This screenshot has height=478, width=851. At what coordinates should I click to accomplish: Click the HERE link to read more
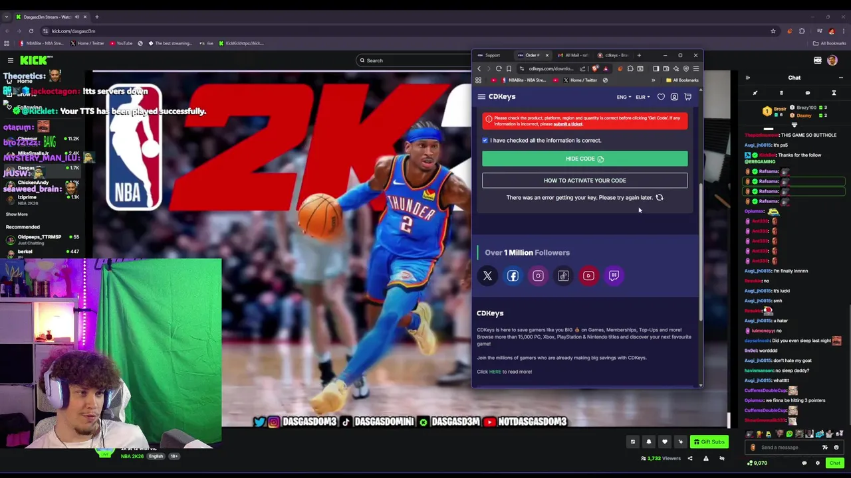495,372
